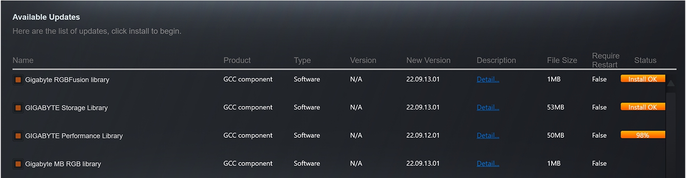This screenshot has width=686, height=178.
Task: Select the GIGABYTE Performance Library name
Action: coord(74,136)
